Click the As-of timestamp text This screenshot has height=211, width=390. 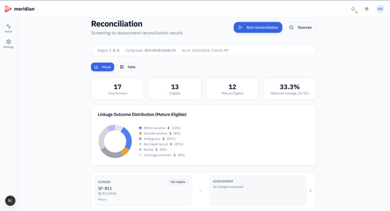[x=205, y=50]
